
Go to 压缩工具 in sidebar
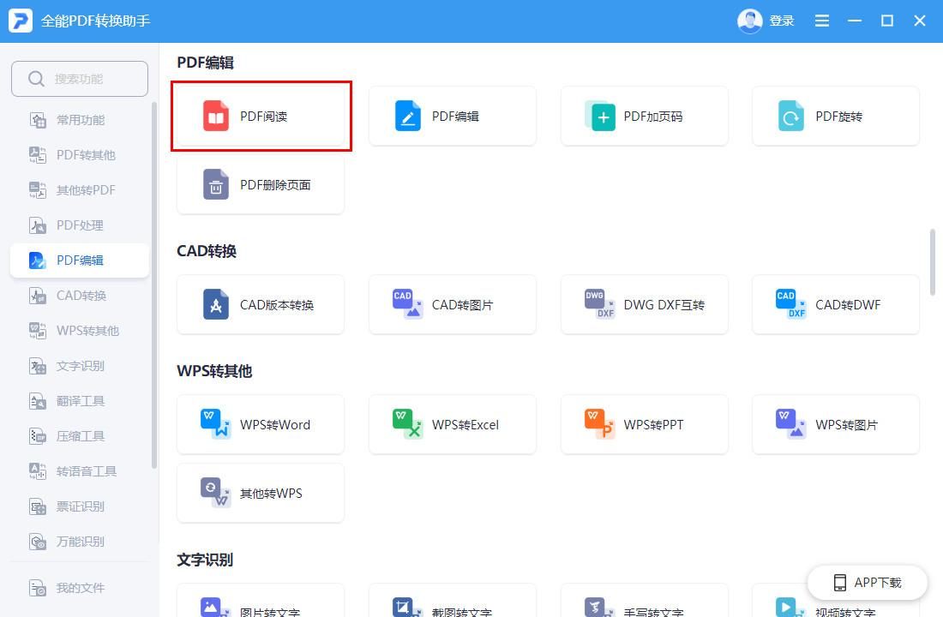pos(80,436)
